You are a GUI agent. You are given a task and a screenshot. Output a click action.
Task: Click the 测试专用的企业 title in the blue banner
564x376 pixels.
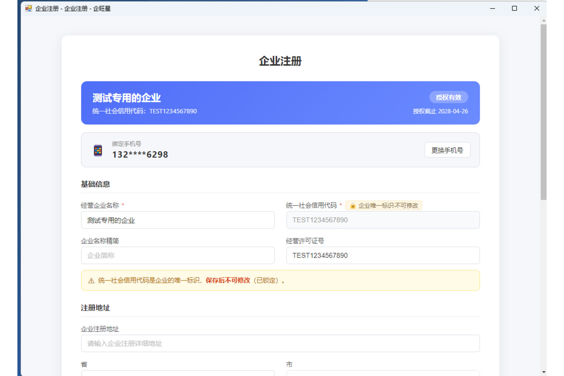pyautogui.click(x=127, y=98)
